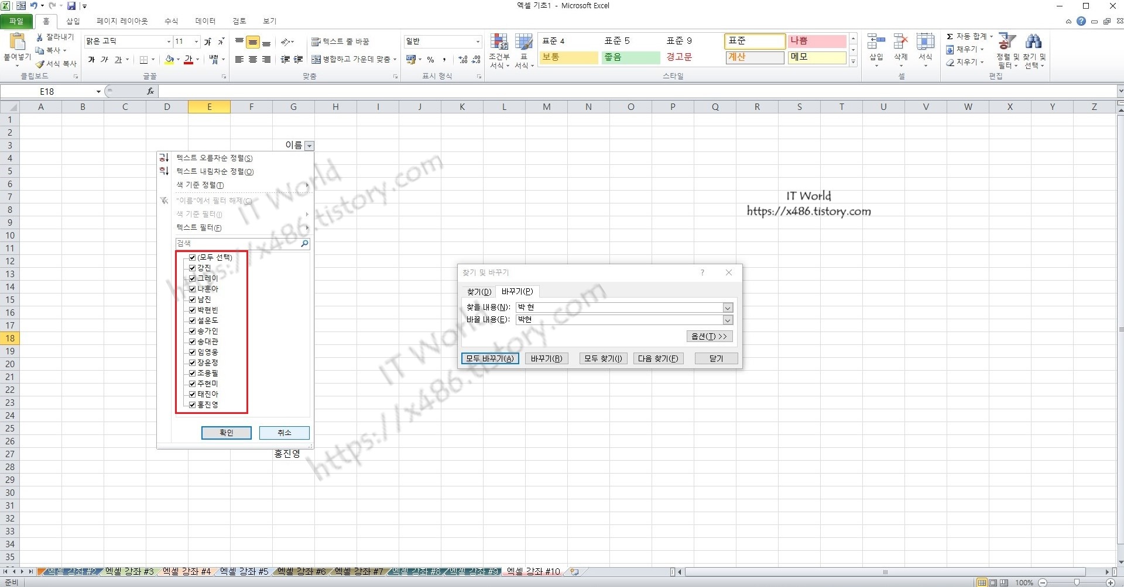Click the Delete cells icon
This screenshot has height=587, width=1124.
coord(901,42)
